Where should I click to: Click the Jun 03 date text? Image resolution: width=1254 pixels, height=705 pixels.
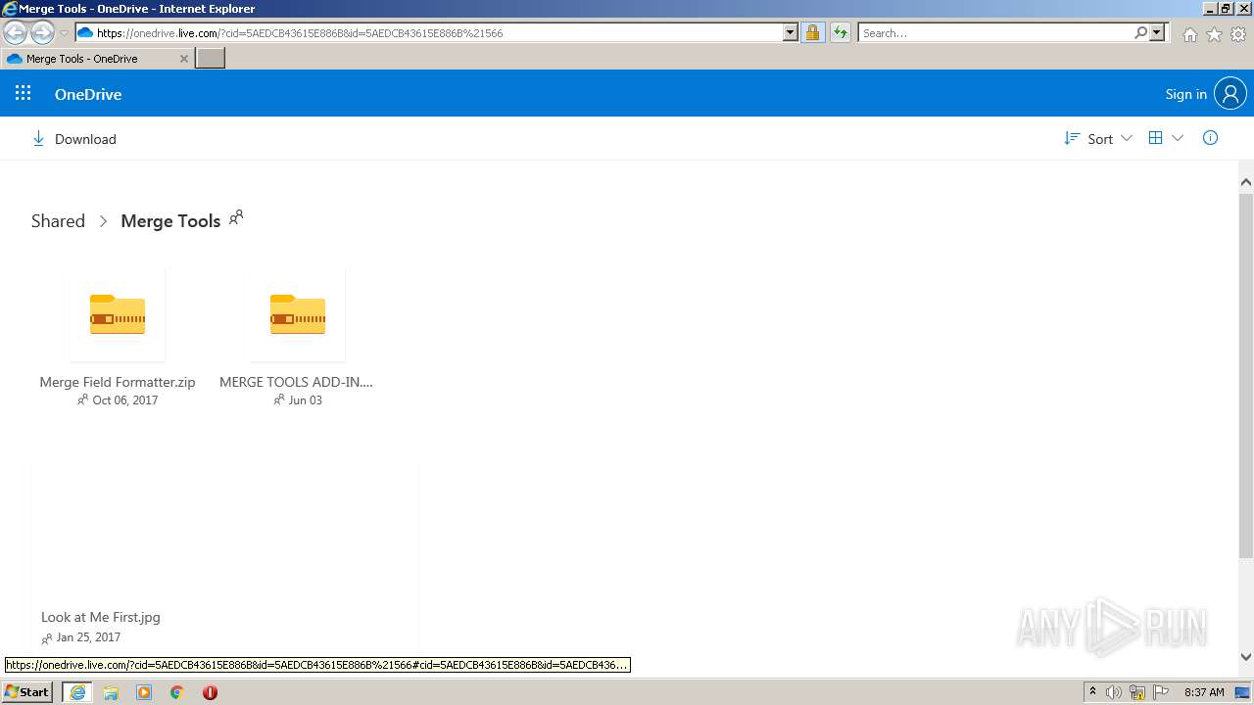[305, 399]
